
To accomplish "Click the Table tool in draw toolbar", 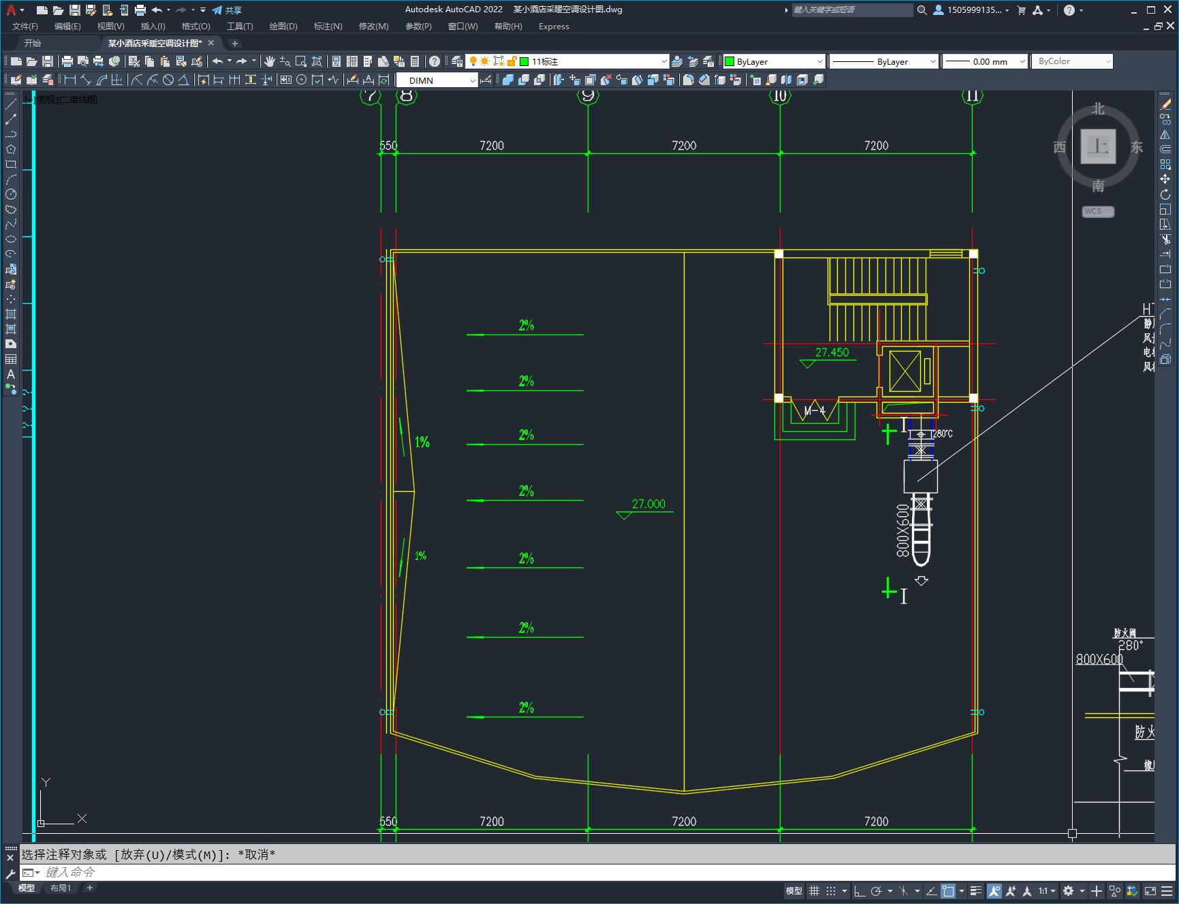I will click(x=11, y=359).
